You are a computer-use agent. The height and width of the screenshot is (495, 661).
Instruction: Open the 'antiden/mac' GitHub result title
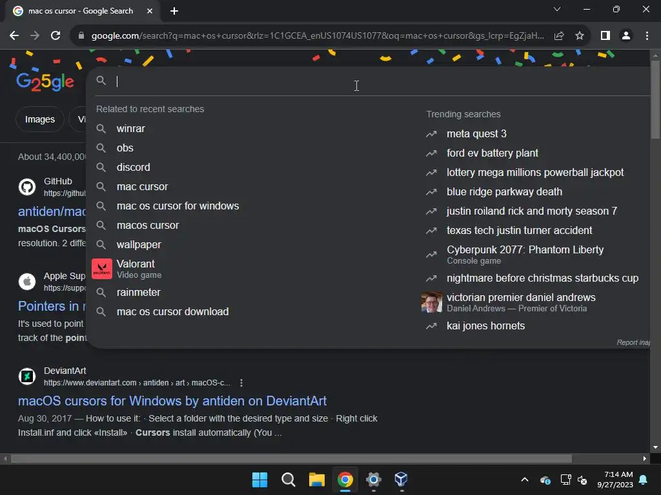coord(52,211)
